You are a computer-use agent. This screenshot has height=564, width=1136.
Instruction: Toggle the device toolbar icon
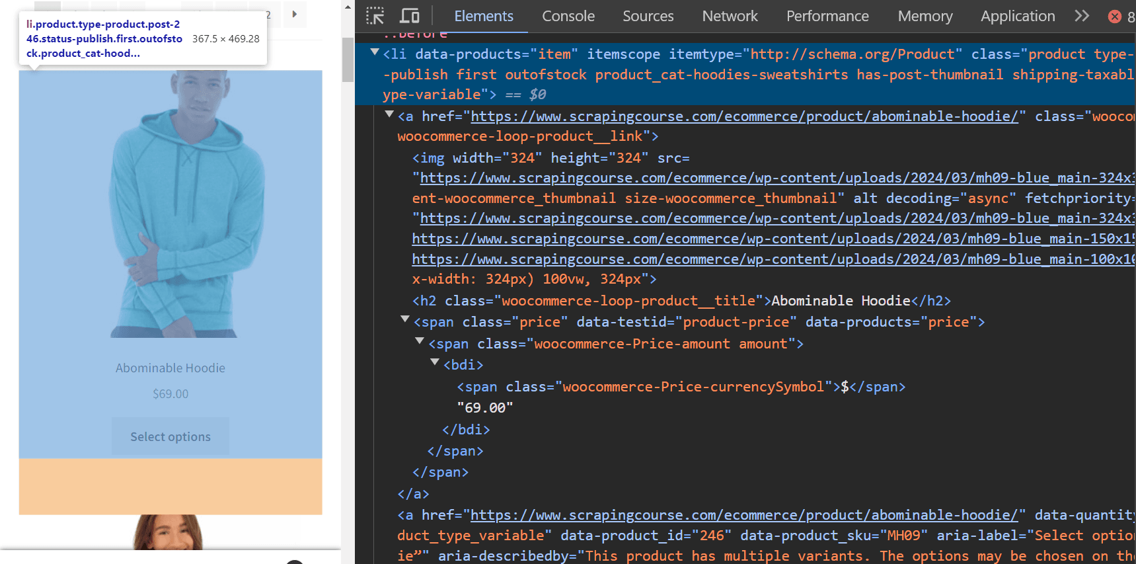[x=410, y=16]
